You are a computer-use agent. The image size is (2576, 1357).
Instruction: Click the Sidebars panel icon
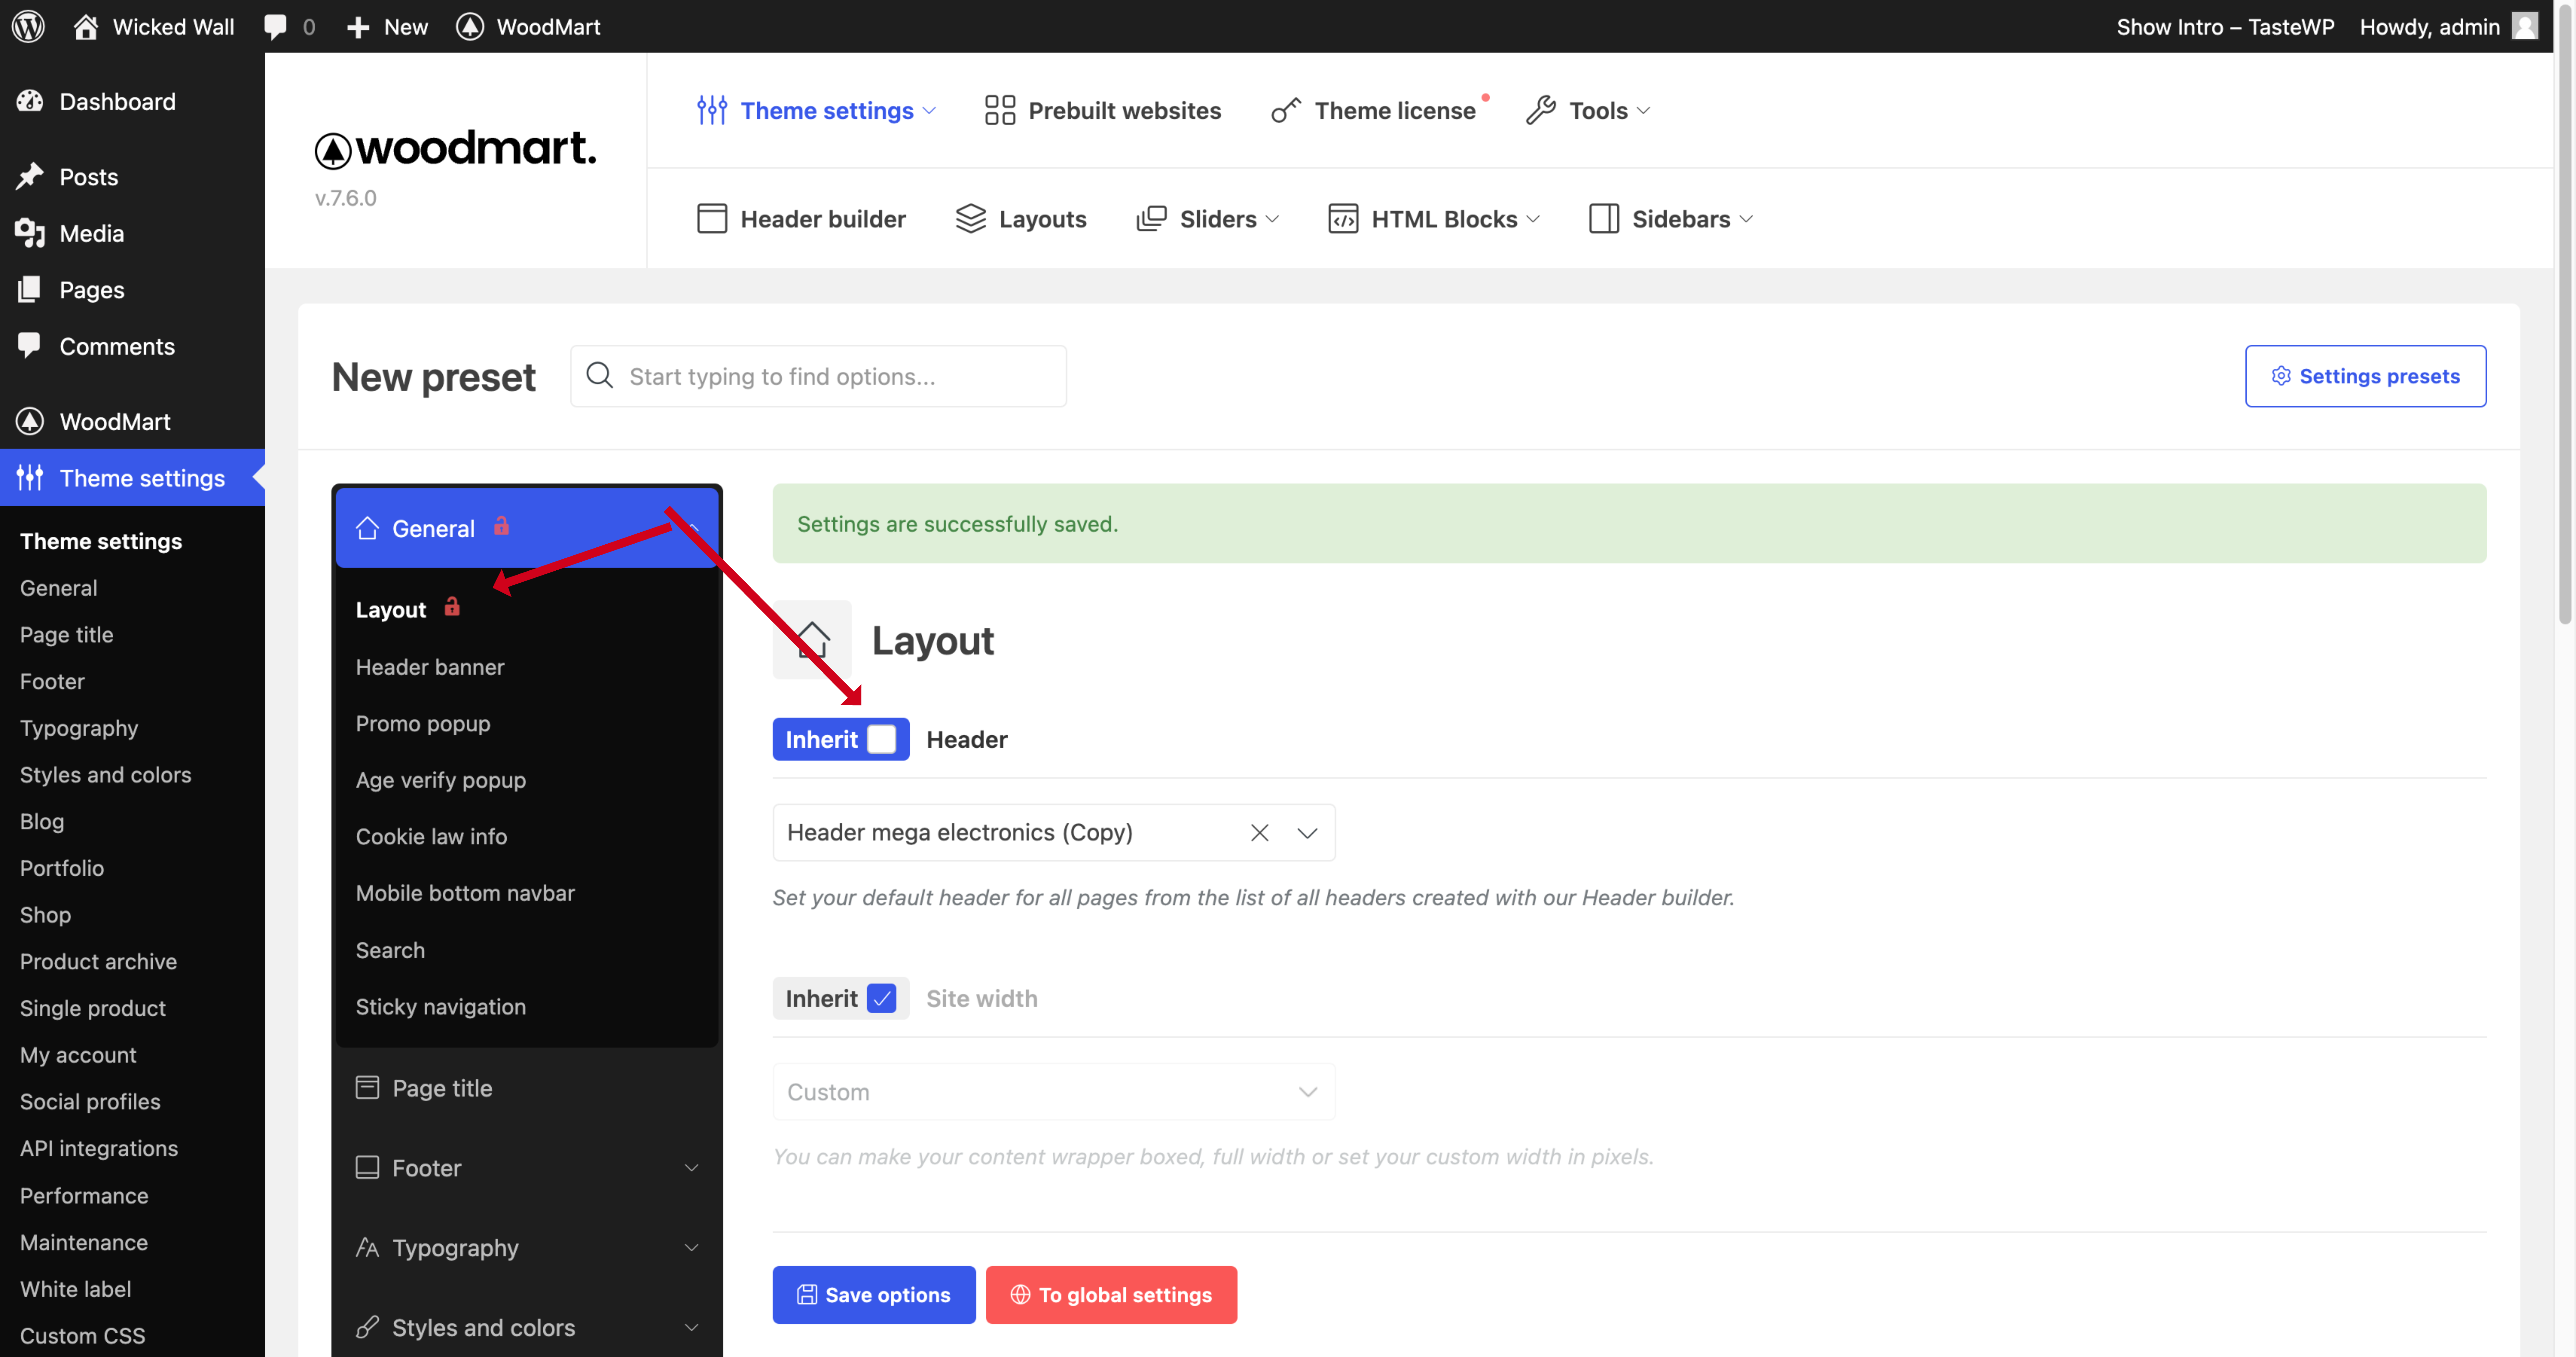(x=1604, y=218)
